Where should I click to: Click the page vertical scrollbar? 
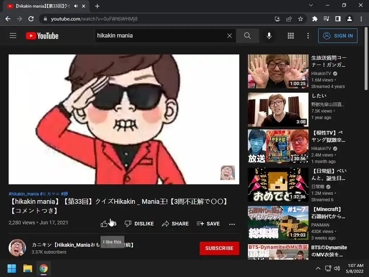coord(366,59)
